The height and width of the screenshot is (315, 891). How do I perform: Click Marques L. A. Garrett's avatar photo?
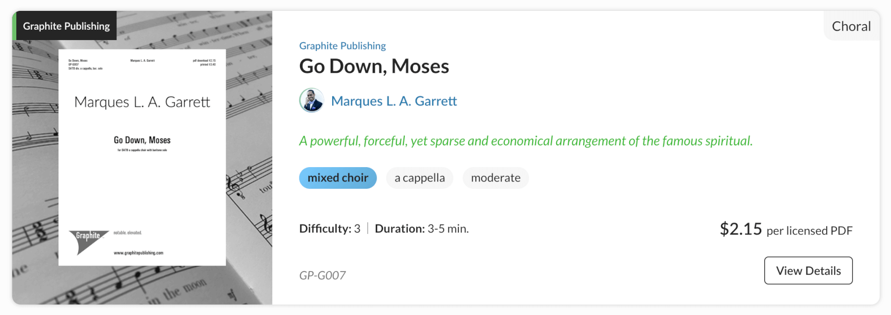pyautogui.click(x=311, y=100)
